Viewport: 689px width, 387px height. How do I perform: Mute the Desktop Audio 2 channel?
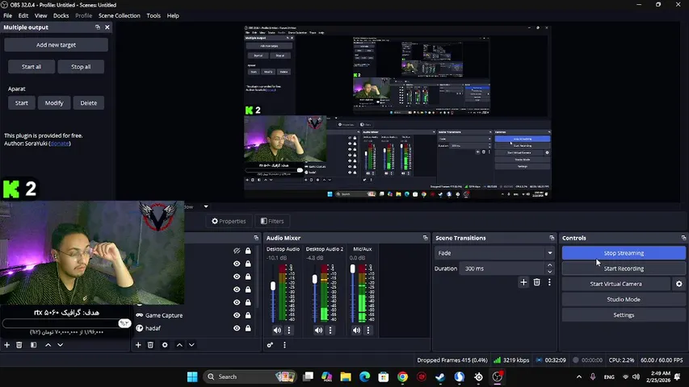318,330
